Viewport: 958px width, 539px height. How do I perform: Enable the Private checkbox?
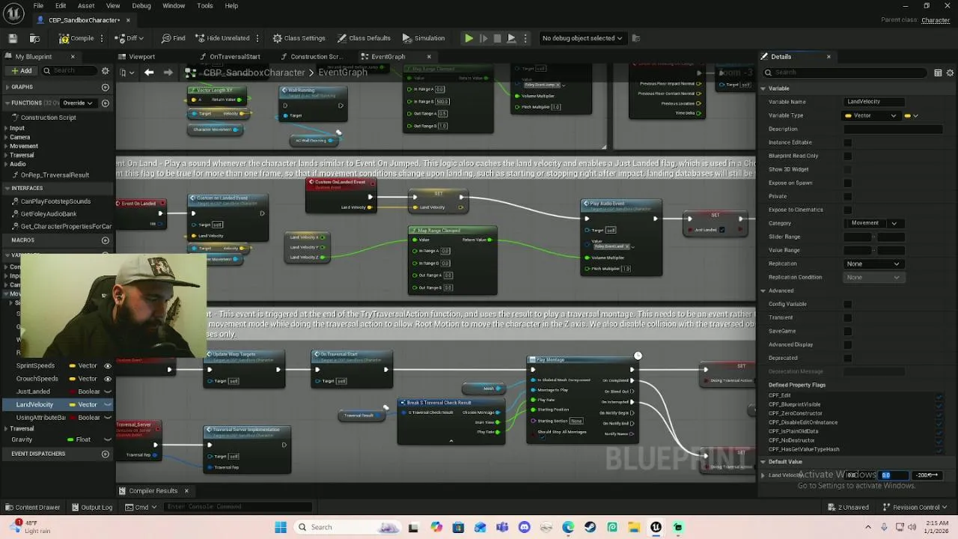pyautogui.click(x=847, y=196)
